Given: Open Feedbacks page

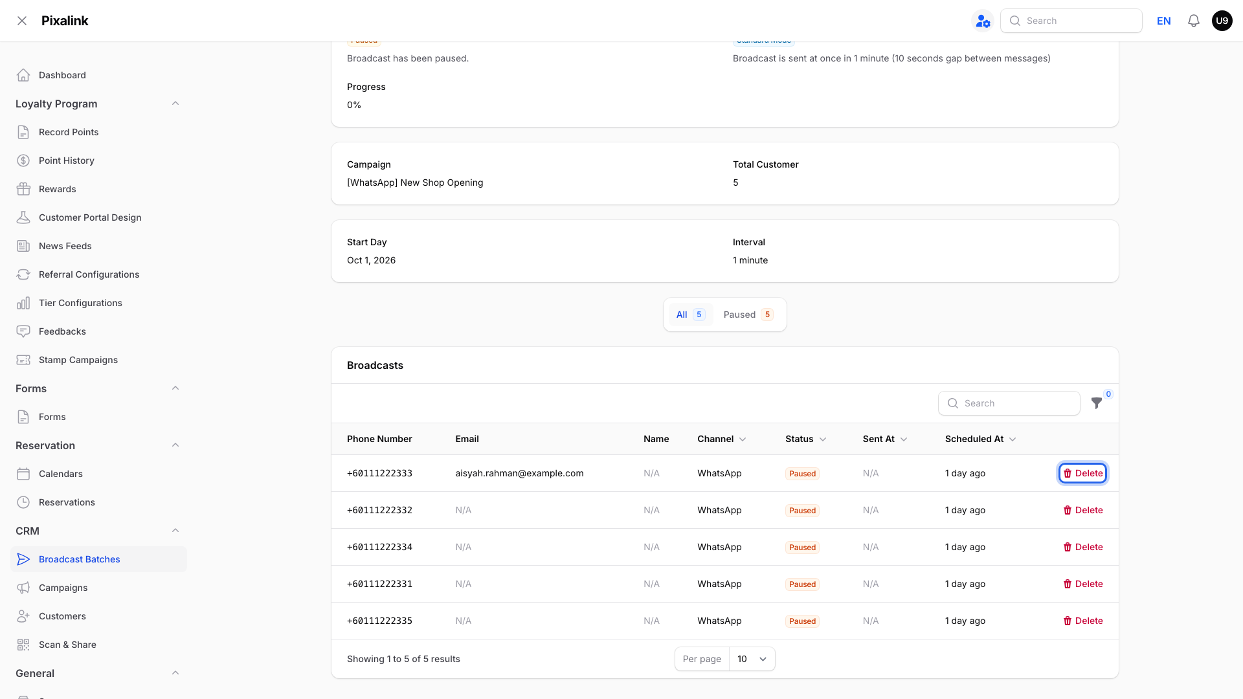Looking at the screenshot, I should 98,331.
